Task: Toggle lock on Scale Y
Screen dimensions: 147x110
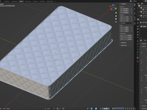Action: click(131, 29)
